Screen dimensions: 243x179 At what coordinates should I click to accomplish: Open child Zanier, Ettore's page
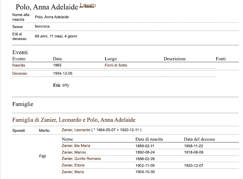coord(73,165)
